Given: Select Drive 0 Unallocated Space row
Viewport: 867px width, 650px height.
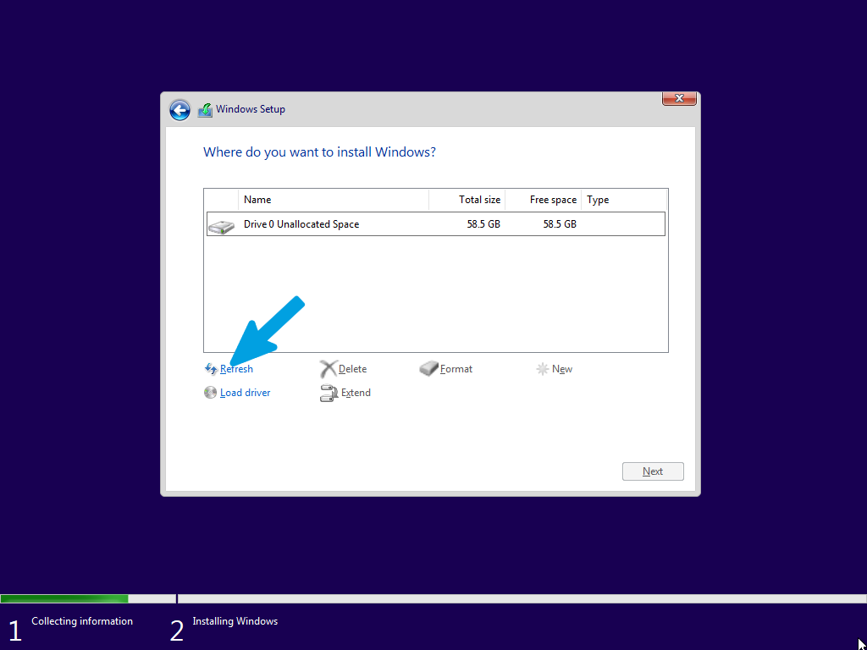Looking at the screenshot, I should (x=436, y=223).
